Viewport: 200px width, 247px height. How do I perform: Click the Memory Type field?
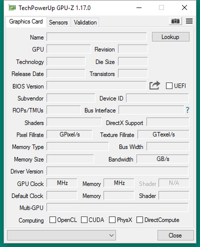click(77, 146)
